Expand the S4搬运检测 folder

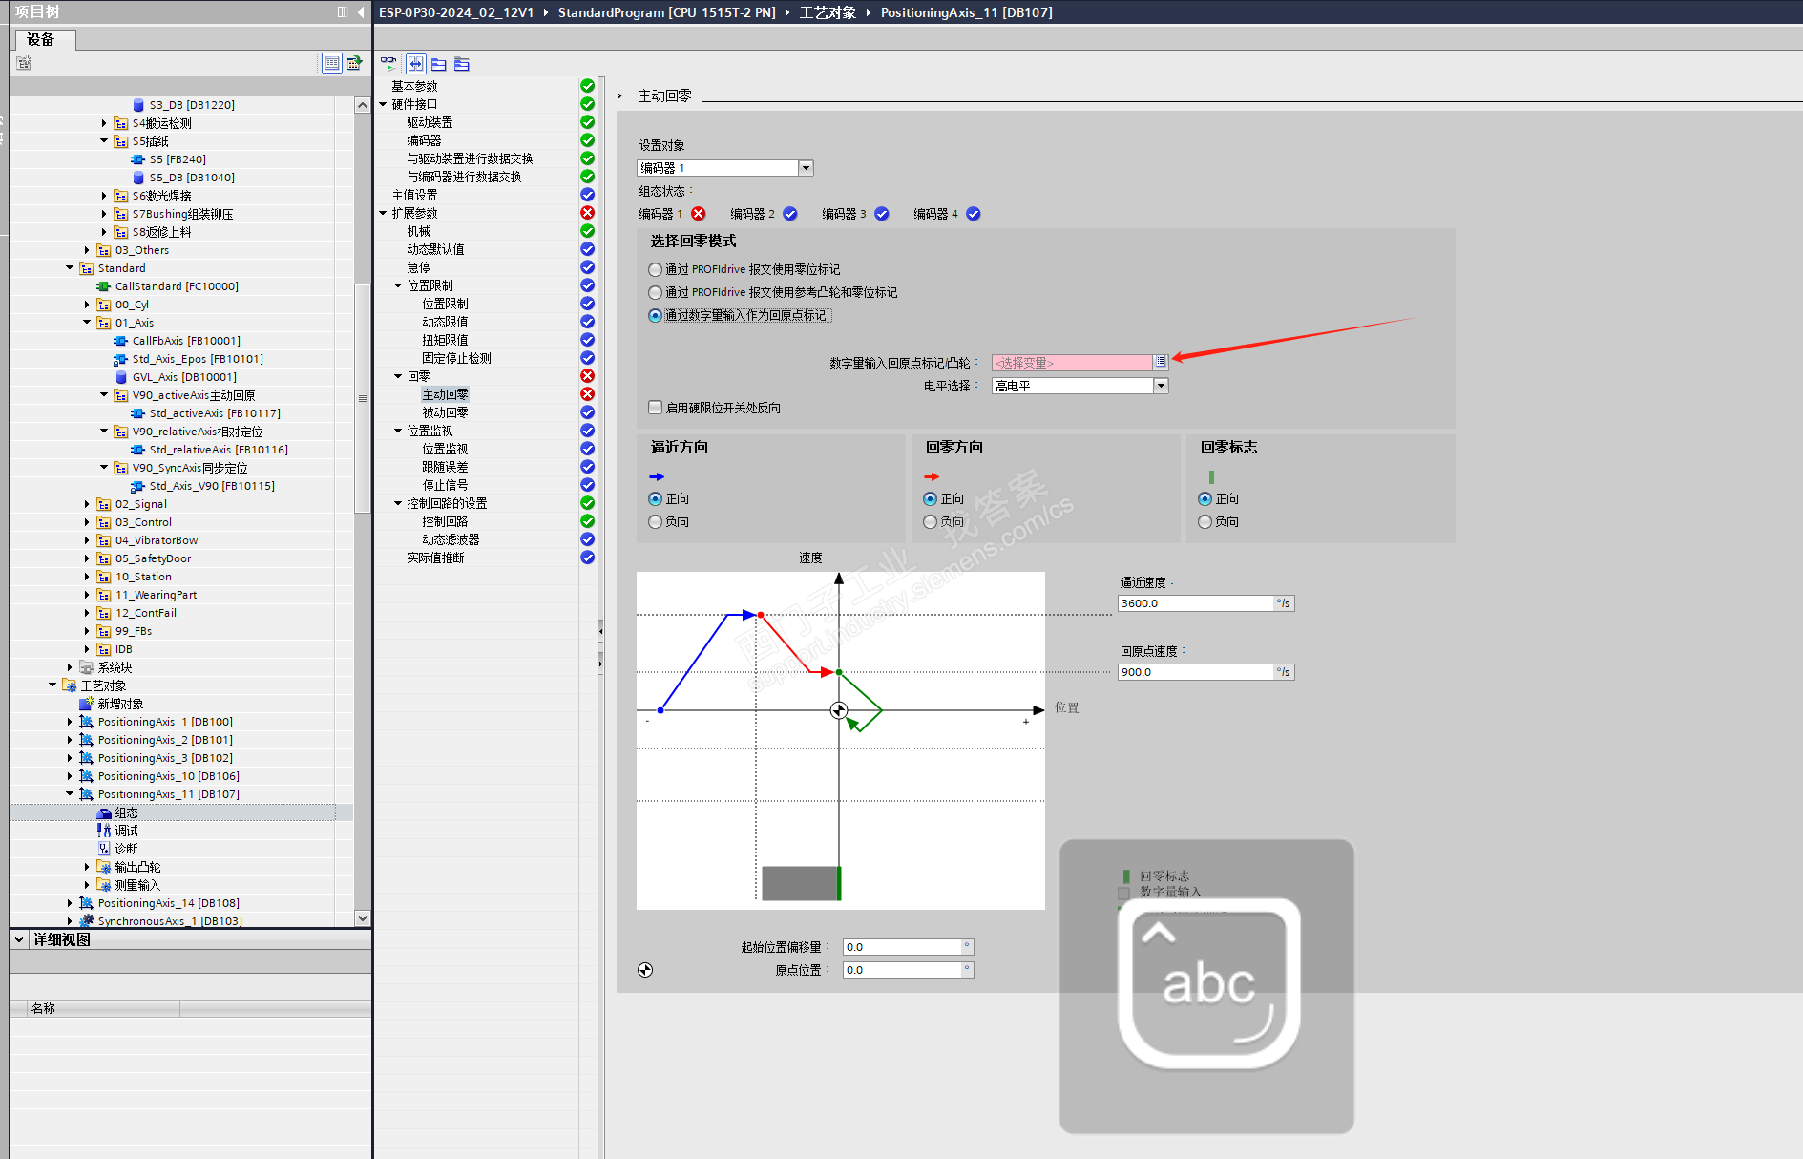(104, 123)
